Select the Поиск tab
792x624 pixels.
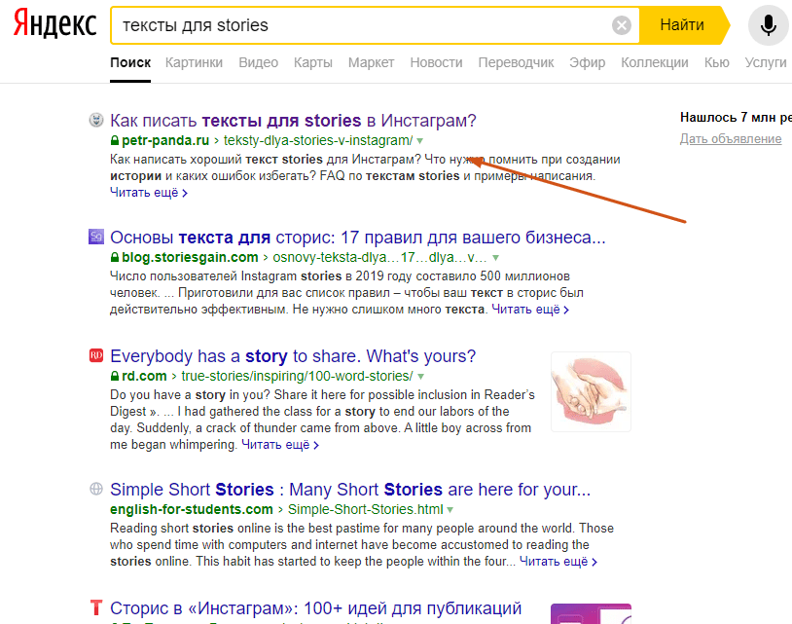coord(130,62)
